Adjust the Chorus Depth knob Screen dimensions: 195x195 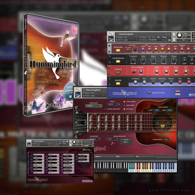point(157,71)
